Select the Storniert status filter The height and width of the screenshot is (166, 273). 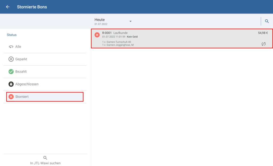click(x=22, y=97)
